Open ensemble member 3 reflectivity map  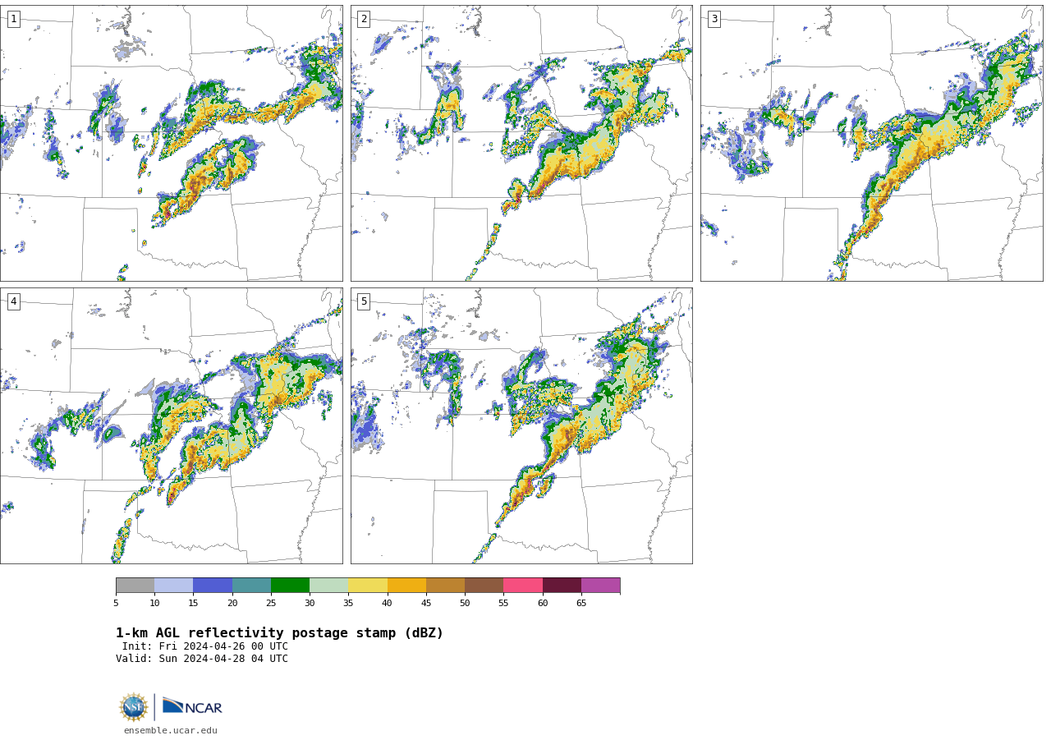click(x=871, y=143)
